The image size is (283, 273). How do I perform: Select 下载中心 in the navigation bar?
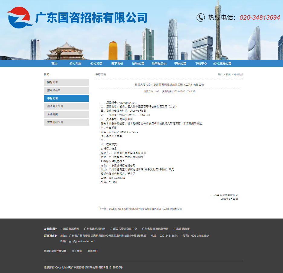201,64
